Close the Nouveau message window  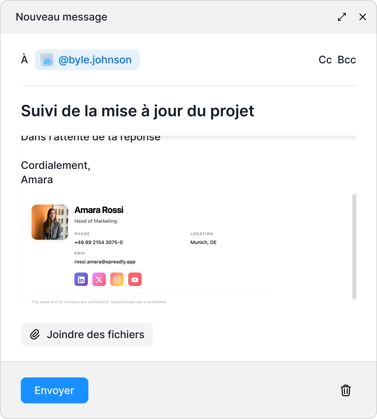point(363,17)
